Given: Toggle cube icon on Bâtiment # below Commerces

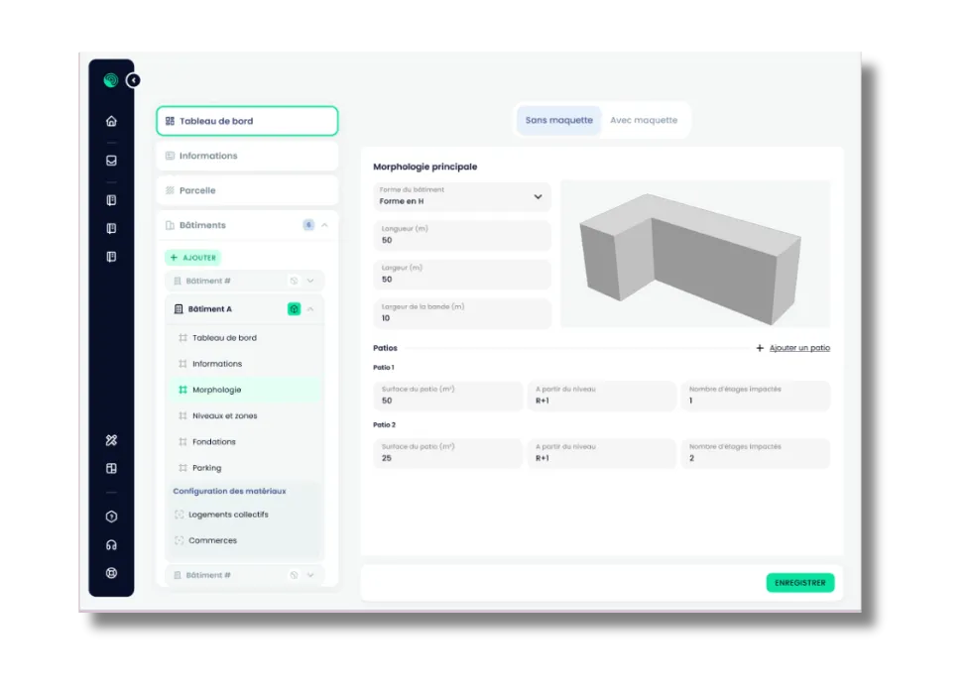Looking at the screenshot, I should tap(295, 575).
